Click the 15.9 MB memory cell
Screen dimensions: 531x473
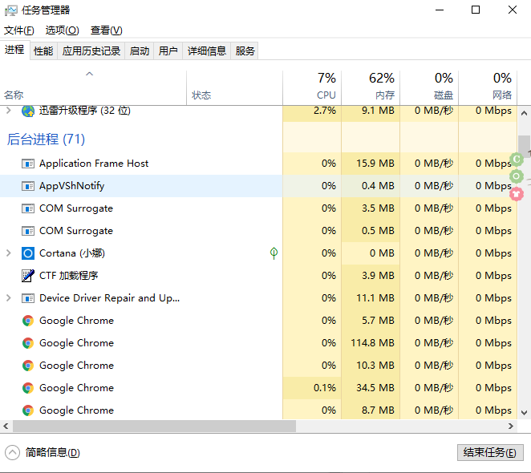pos(371,164)
